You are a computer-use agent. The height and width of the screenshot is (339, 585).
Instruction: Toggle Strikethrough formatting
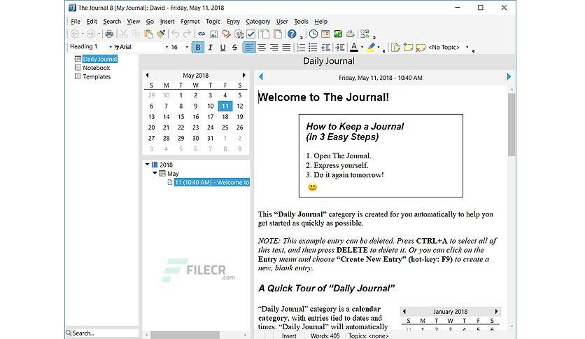[x=234, y=48]
